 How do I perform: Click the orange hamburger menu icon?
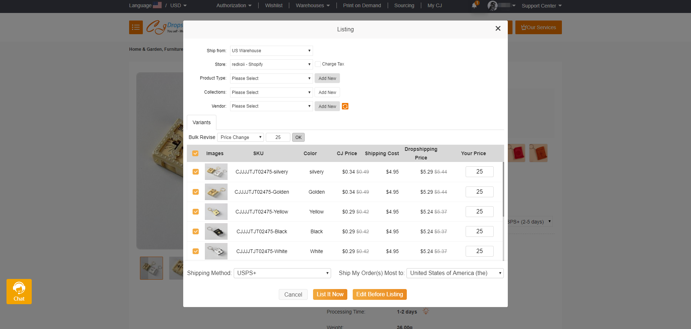coord(136,27)
